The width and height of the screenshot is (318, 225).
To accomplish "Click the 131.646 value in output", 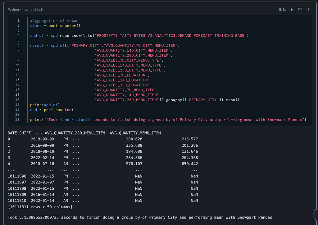I will 190,152.
